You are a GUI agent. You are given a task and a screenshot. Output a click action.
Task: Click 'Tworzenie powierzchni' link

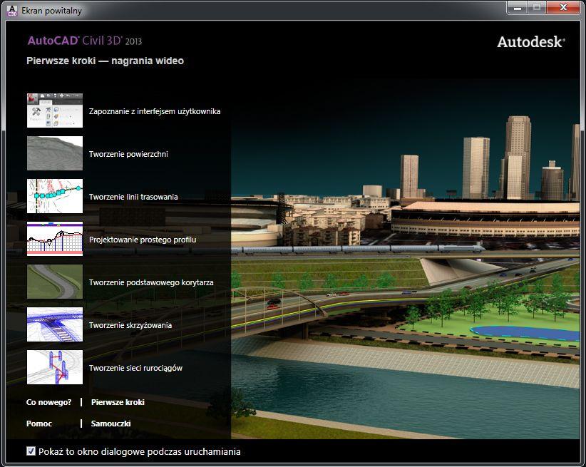coord(128,154)
